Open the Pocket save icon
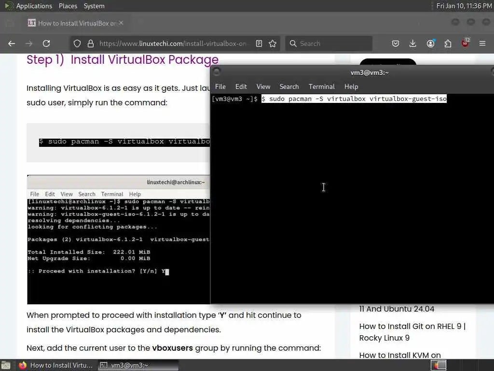494x371 pixels. click(x=396, y=43)
